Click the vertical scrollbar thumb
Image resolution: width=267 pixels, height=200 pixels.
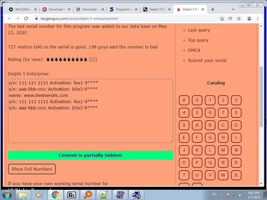click(261, 97)
